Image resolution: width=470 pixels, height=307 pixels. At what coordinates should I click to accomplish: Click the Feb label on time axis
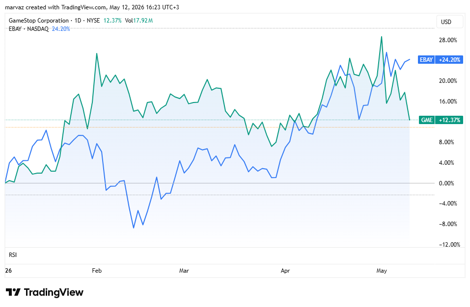pos(97,271)
